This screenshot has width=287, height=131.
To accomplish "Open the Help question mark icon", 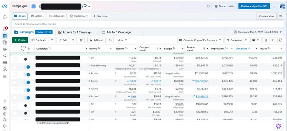I will click(5, 102).
